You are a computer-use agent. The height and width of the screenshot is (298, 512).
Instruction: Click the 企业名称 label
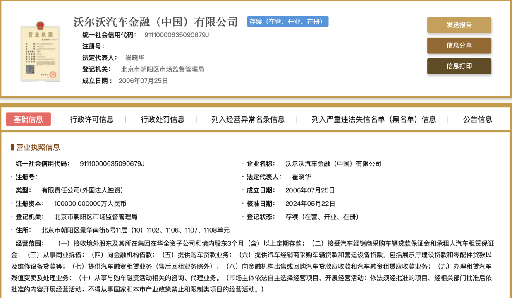pos(261,164)
